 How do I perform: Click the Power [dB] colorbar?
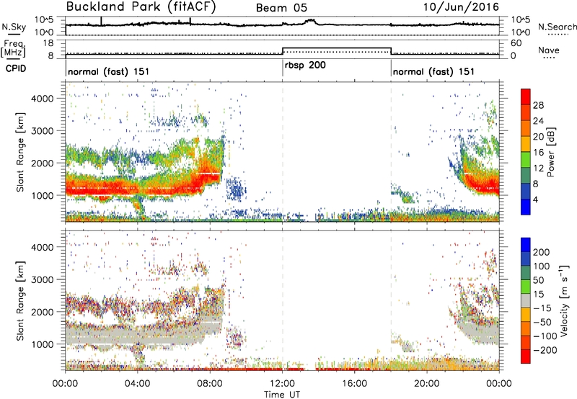coord(526,151)
